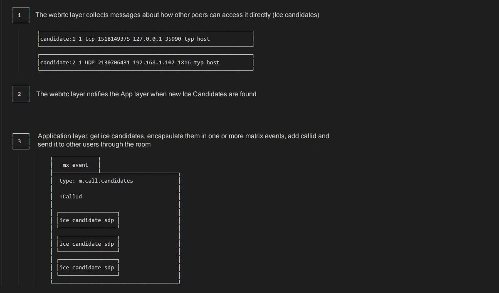Select the first ice candidate sdp box
499x293 pixels.
[x=88, y=220]
